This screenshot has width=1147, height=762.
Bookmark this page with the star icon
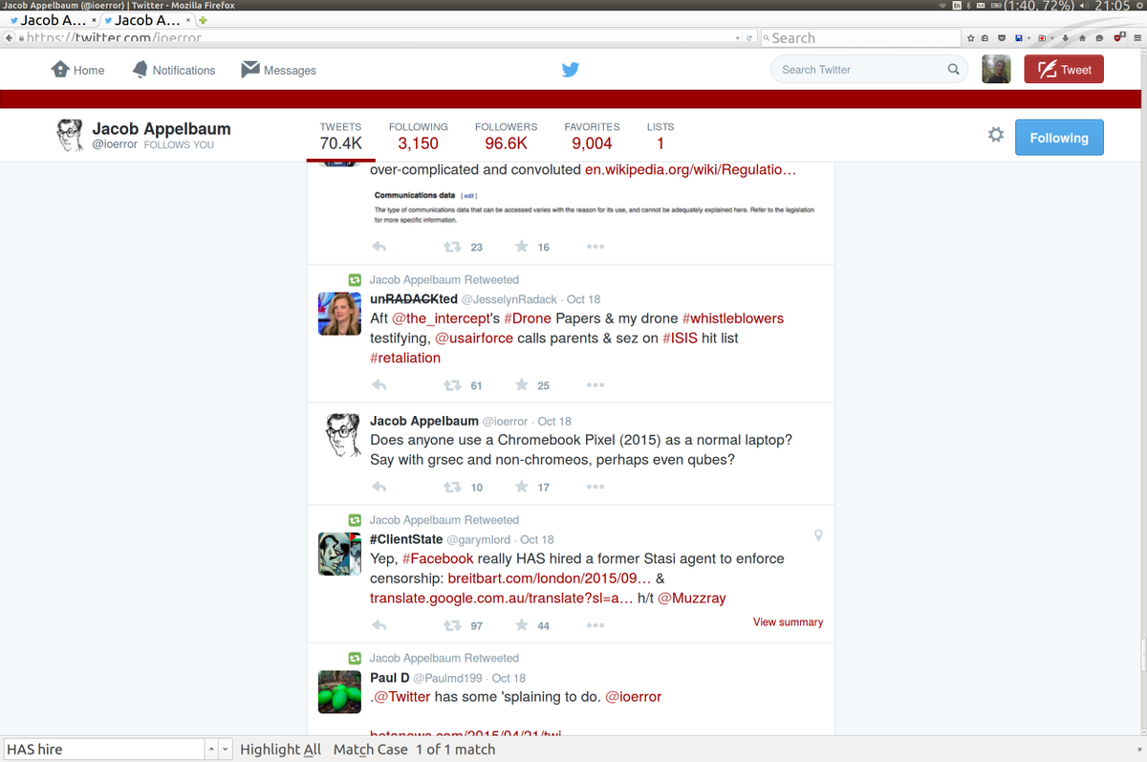click(x=970, y=38)
